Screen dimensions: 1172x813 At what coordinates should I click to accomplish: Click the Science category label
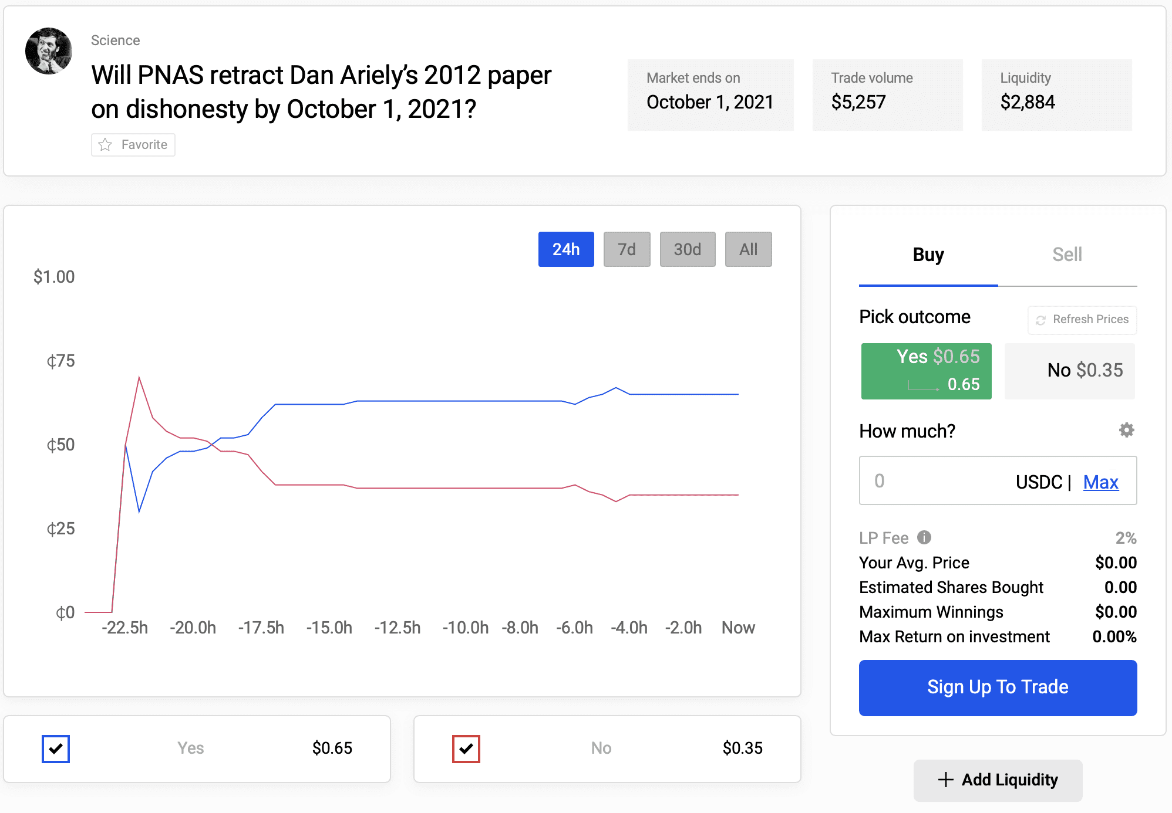(x=116, y=40)
